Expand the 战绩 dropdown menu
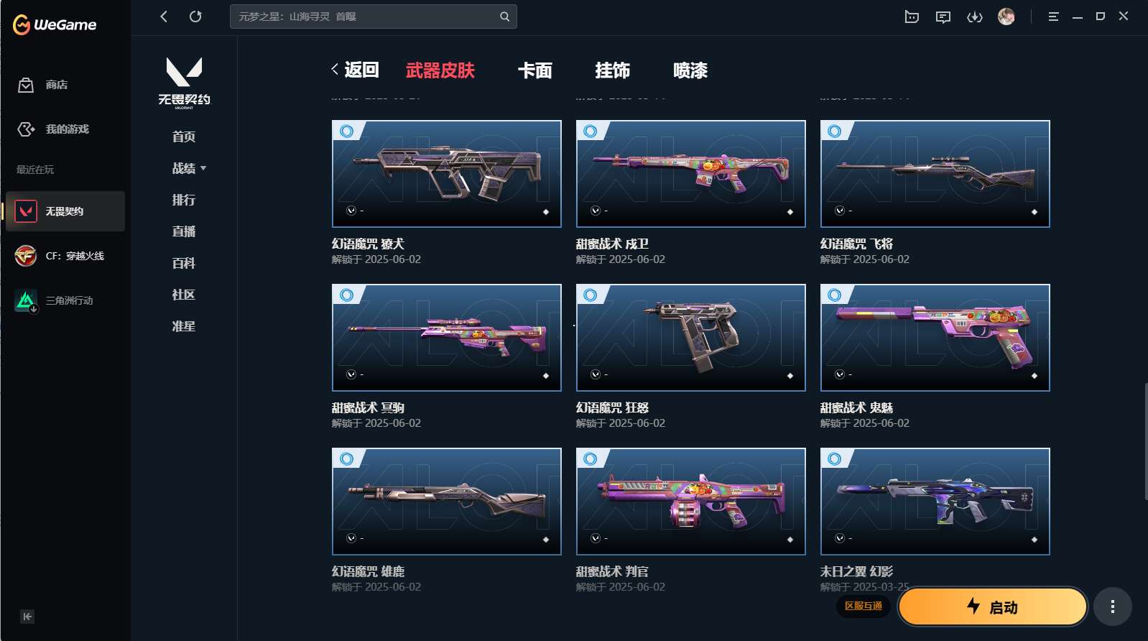This screenshot has height=641, width=1148. click(189, 168)
